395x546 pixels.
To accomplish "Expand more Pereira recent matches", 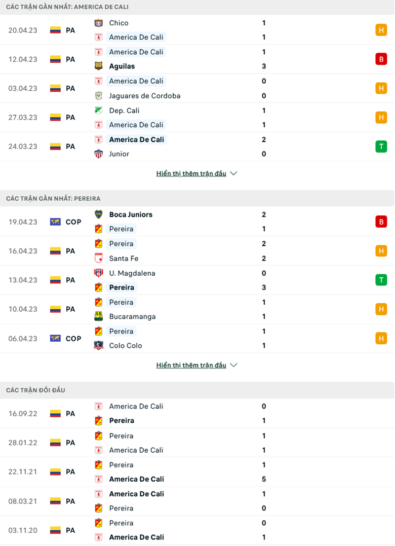I will pos(191,365).
